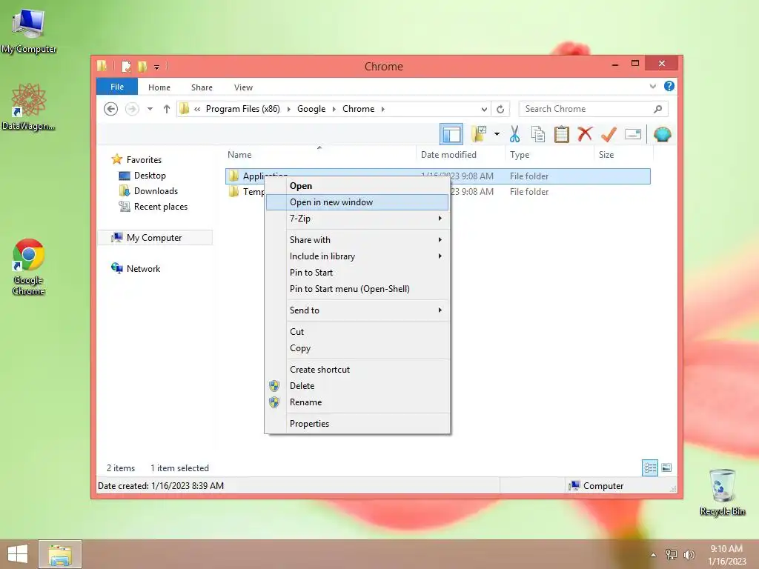Switch to the View ribbon tab
Screen dimensions: 759x569
[243, 87]
